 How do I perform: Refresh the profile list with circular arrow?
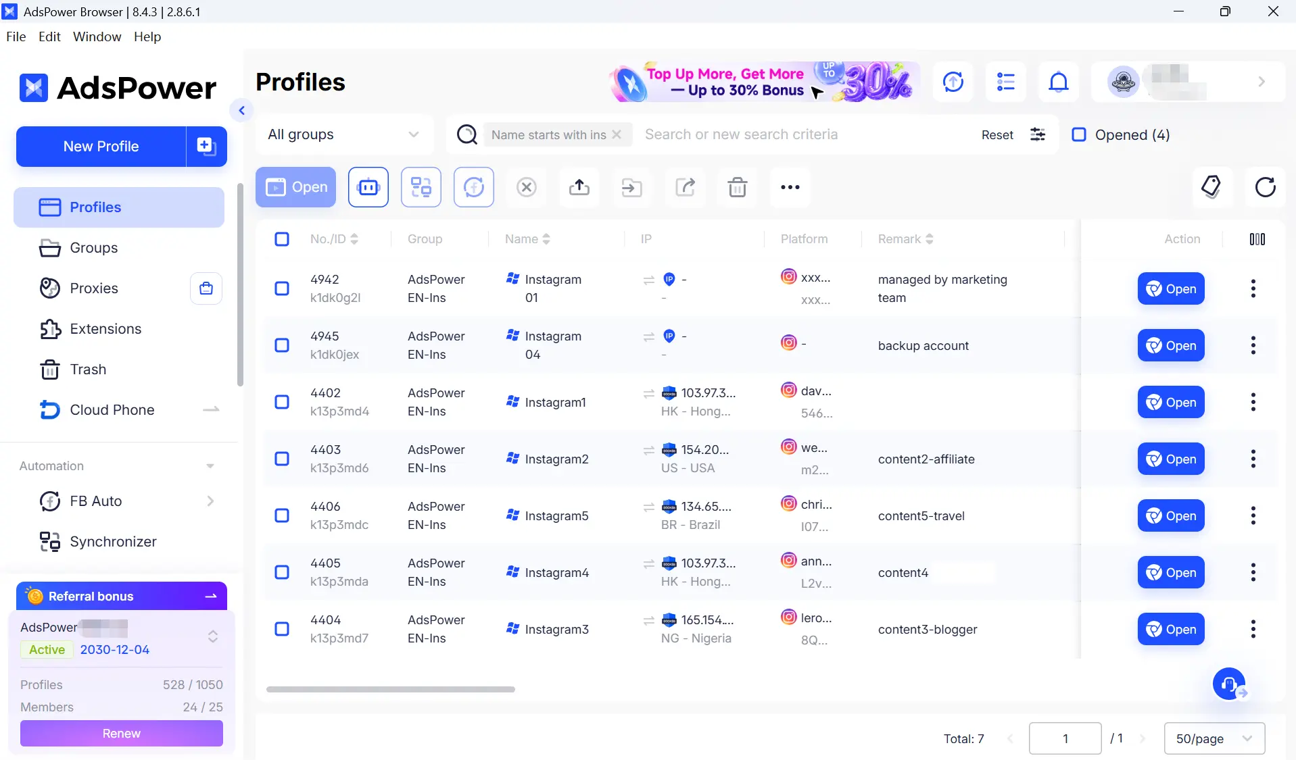coord(1265,187)
